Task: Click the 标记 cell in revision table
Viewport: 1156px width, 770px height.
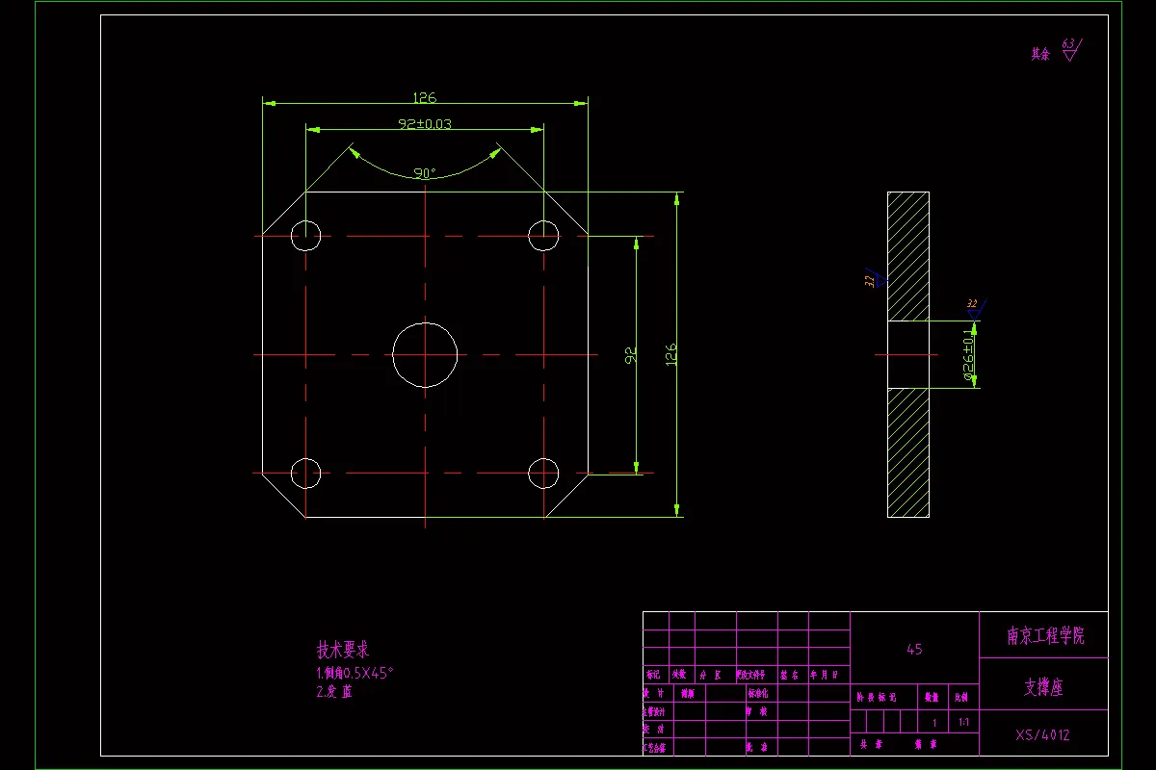Action: point(654,675)
